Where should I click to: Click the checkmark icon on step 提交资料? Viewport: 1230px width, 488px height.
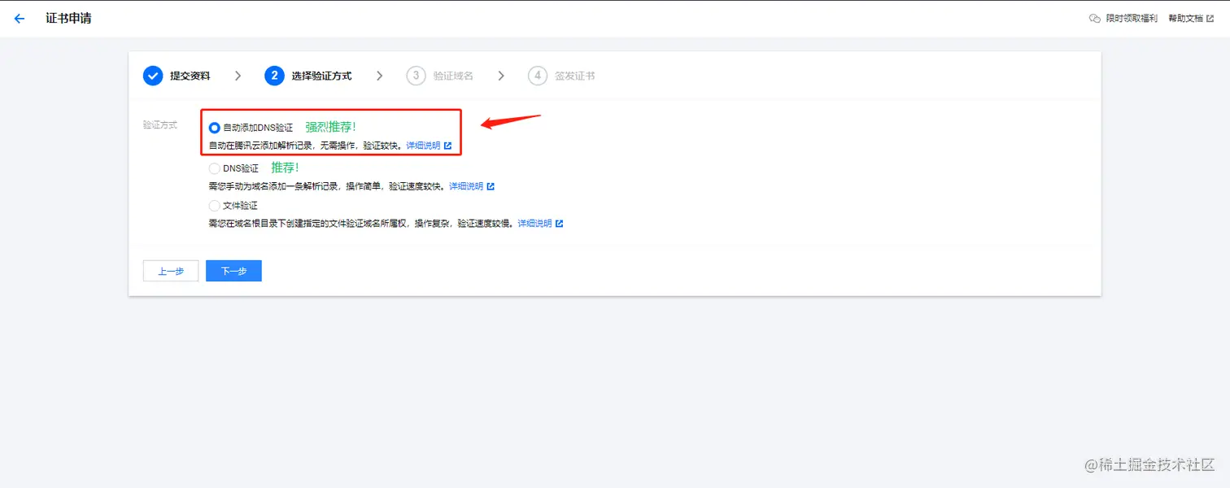(x=153, y=75)
